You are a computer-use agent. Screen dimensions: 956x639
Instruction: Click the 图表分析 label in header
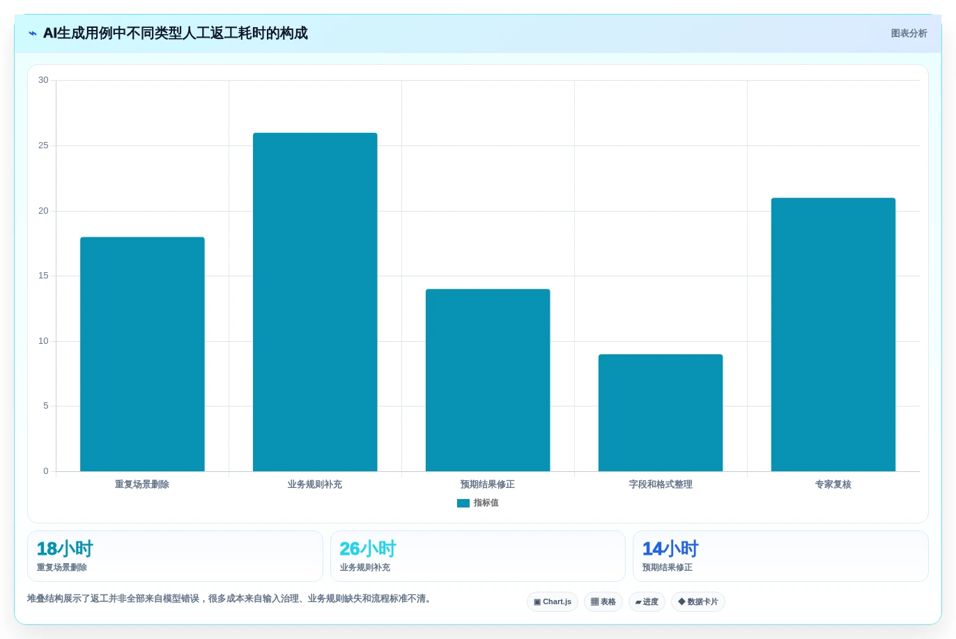pos(909,33)
